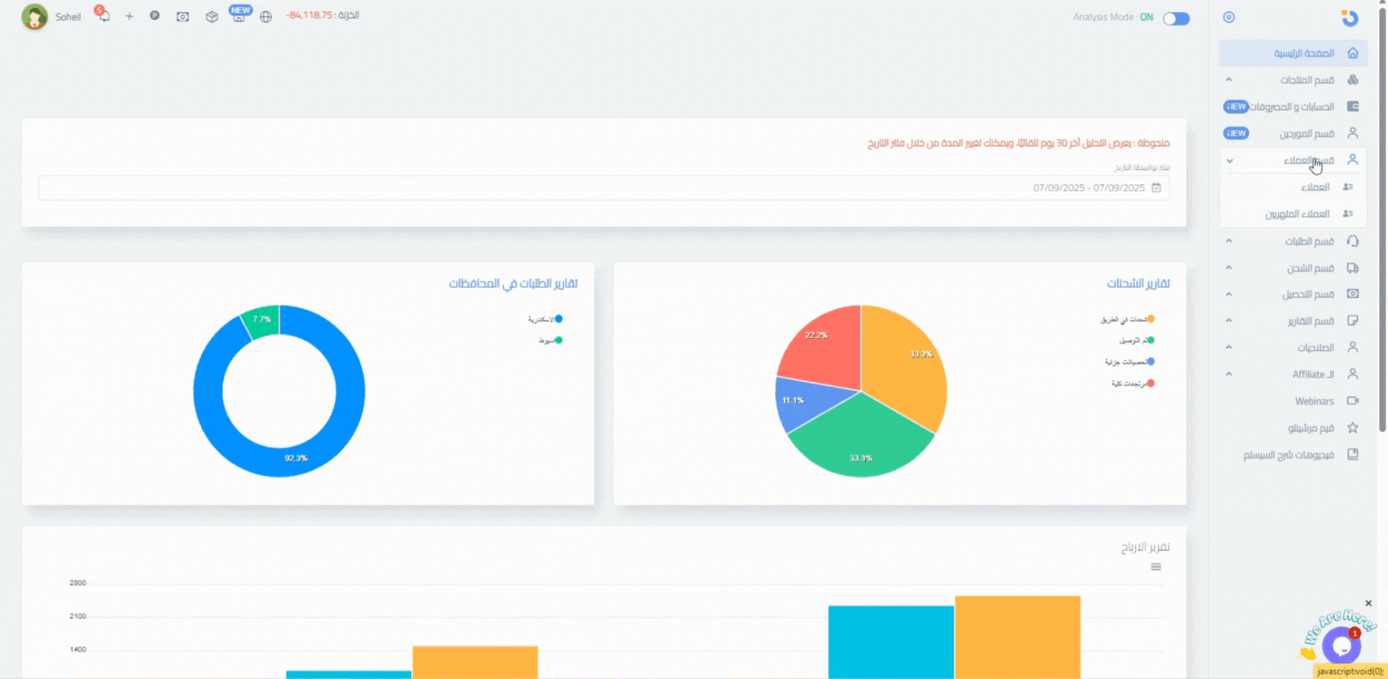
Task: Click the circled P icon in top bar
Action: pyautogui.click(x=155, y=15)
